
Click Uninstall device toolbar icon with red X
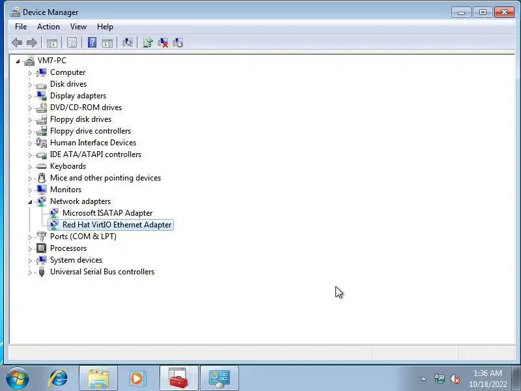point(163,42)
